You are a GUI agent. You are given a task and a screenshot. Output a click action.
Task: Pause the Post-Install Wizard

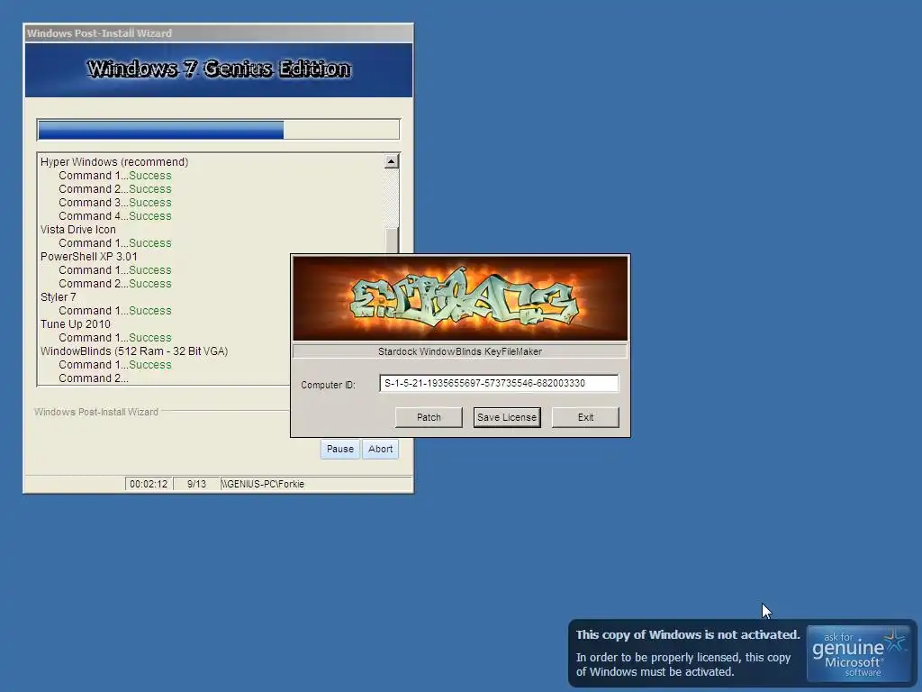(x=339, y=449)
